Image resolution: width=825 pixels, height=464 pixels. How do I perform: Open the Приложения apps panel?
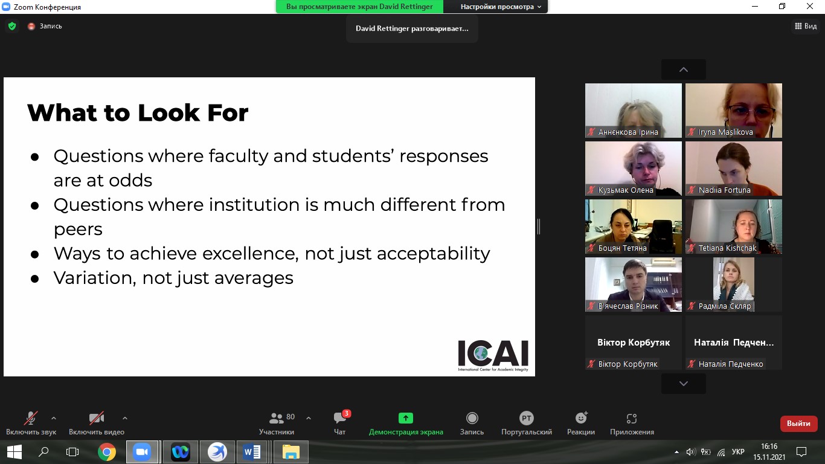pos(632,423)
